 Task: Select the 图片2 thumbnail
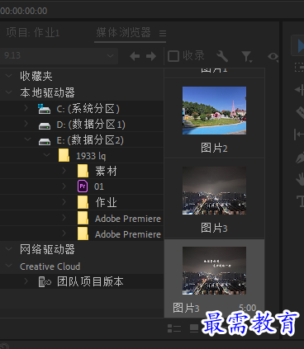coord(214,111)
